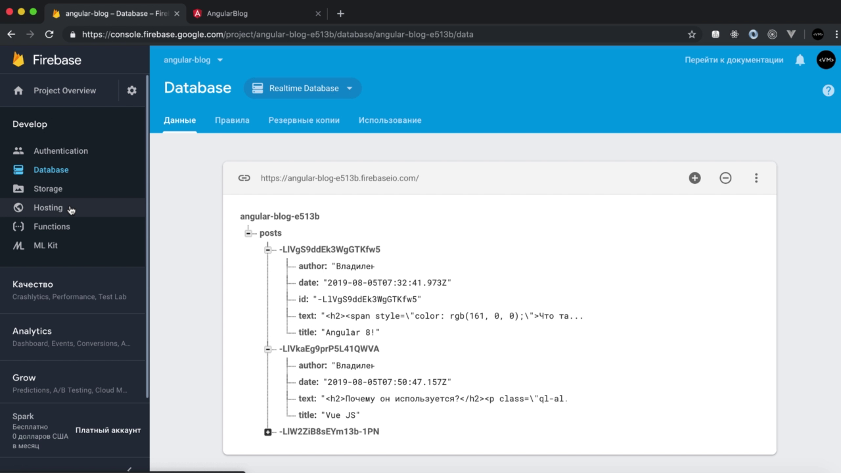
Task: Expand the Grow section
Action: coord(72,384)
